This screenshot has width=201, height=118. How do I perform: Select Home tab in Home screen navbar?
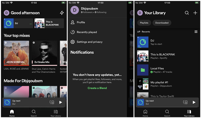pos(12,113)
